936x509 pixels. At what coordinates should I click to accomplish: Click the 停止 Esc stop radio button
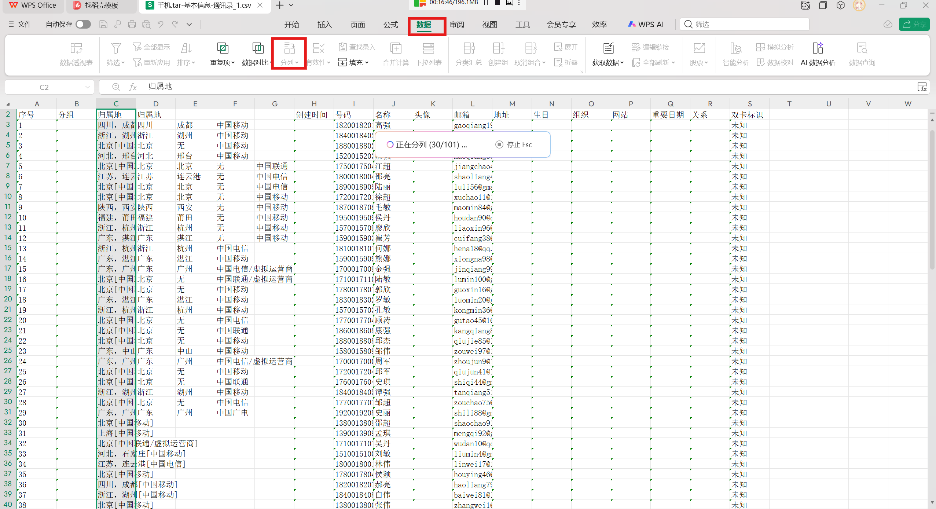499,144
